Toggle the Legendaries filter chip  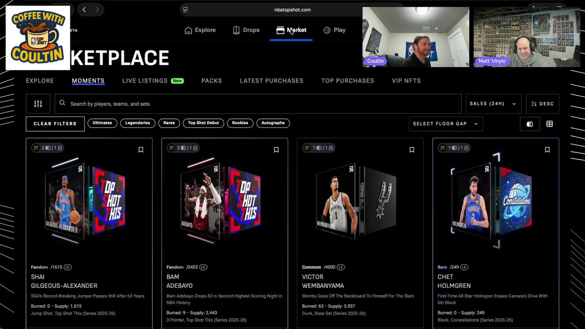click(x=138, y=123)
